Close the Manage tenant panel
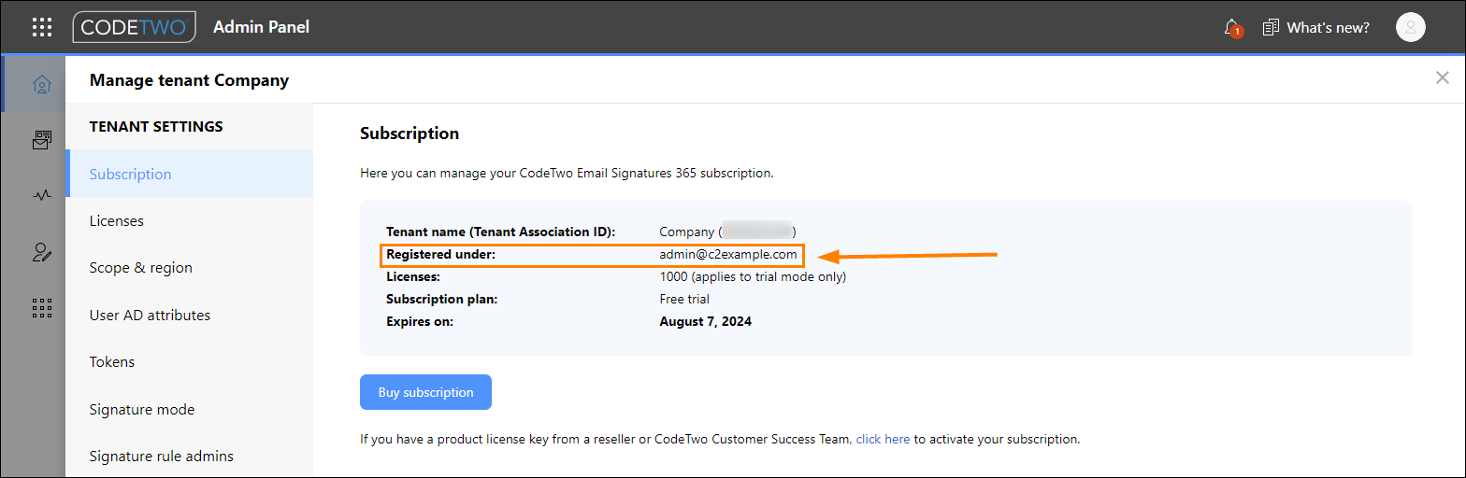Image resolution: width=1466 pixels, height=478 pixels. 1443,78
